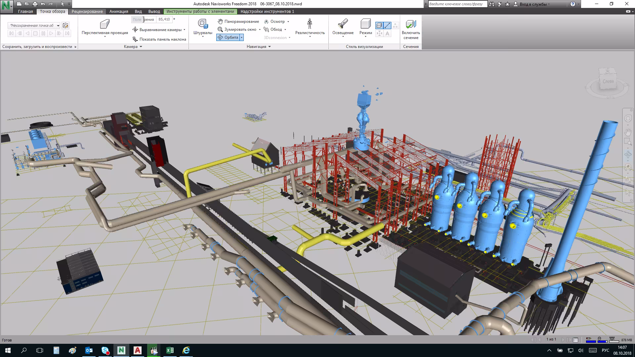Open Excel from the Windows taskbar

tap(170, 350)
